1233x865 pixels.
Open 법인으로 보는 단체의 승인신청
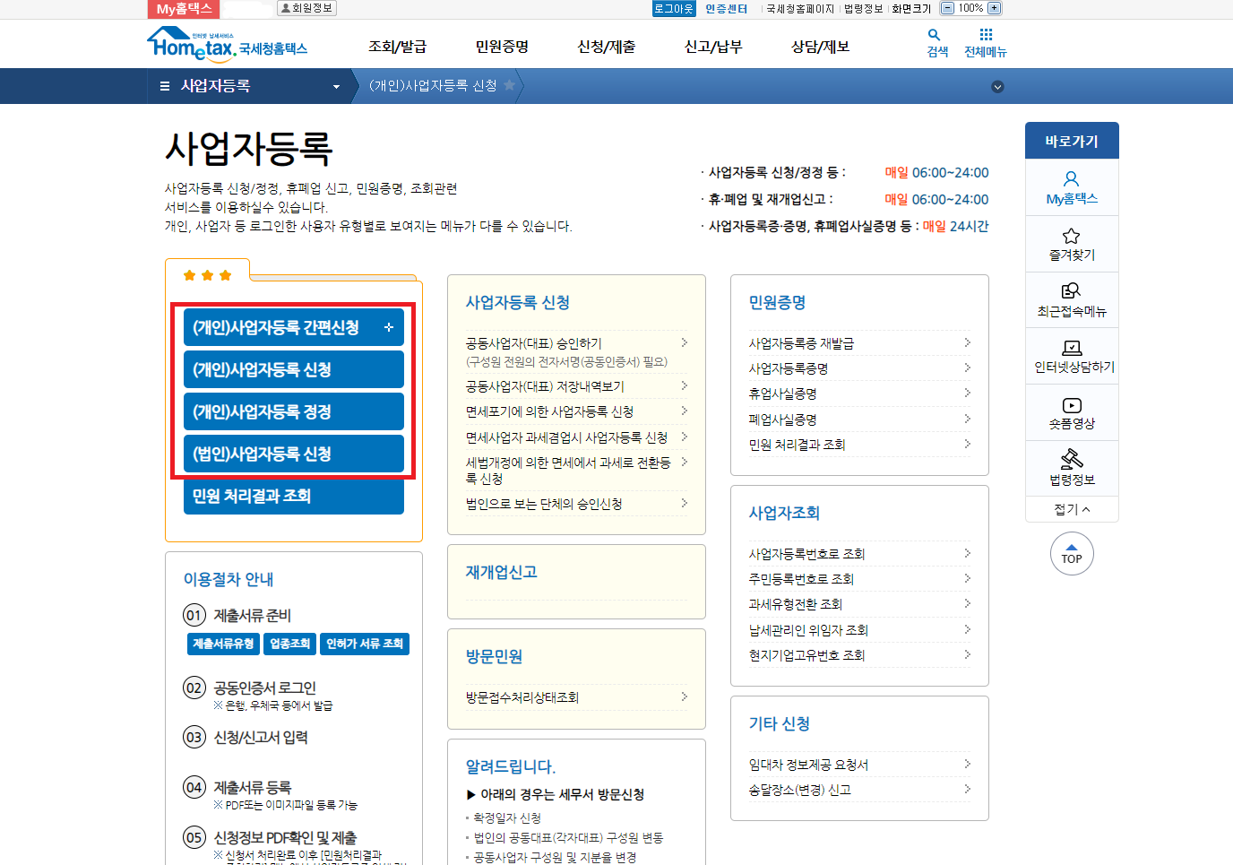tap(544, 504)
